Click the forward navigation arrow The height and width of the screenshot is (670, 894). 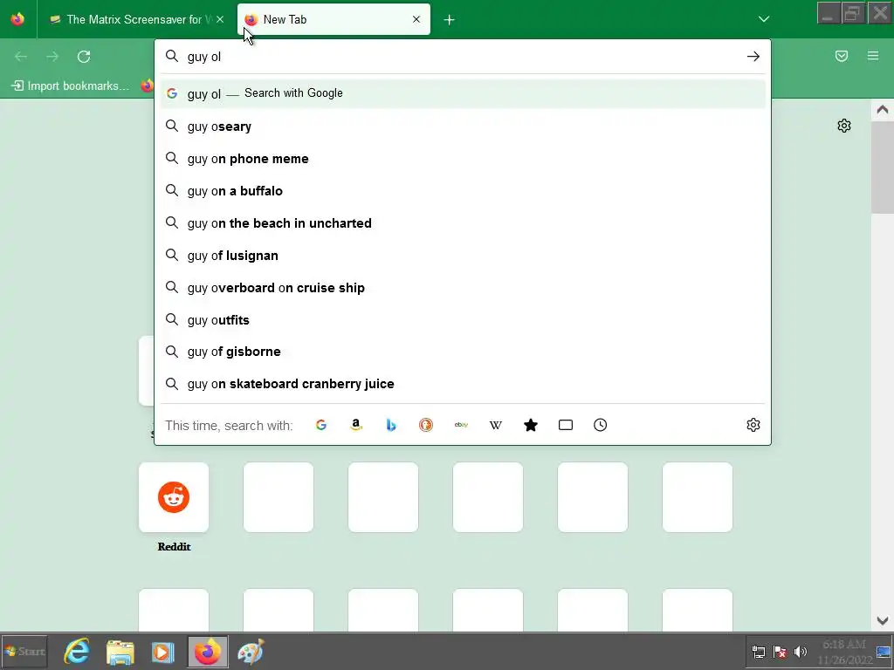pyautogui.click(x=52, y=57)
